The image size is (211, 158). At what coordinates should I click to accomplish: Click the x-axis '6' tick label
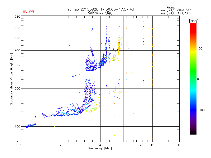click(123, 145)
